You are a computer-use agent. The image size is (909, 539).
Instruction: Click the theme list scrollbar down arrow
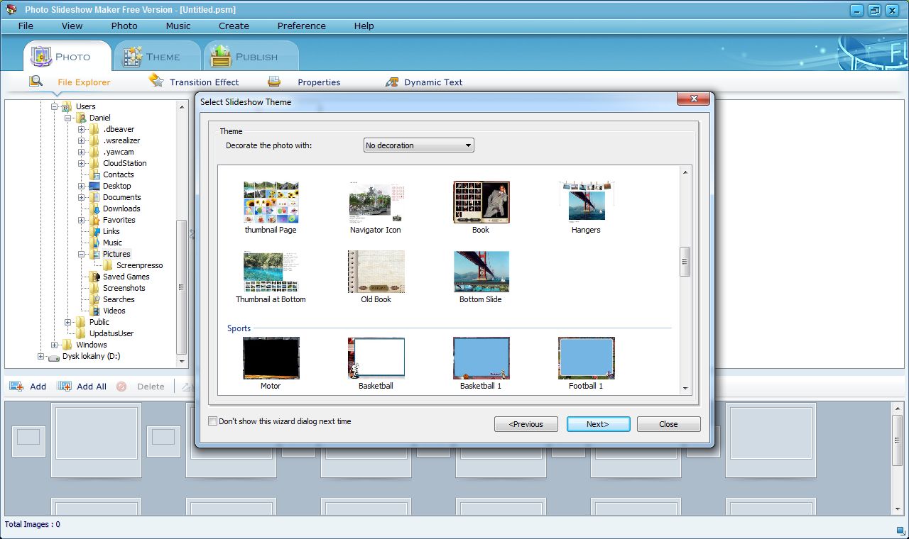pyautogui.click(x=685, y=389)
